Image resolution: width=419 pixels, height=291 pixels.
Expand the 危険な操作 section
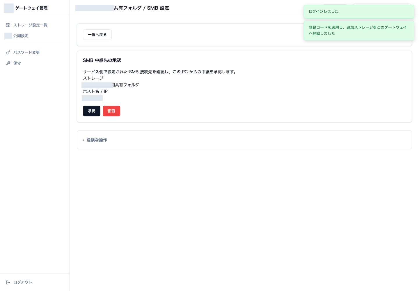[x=97, y=140]
